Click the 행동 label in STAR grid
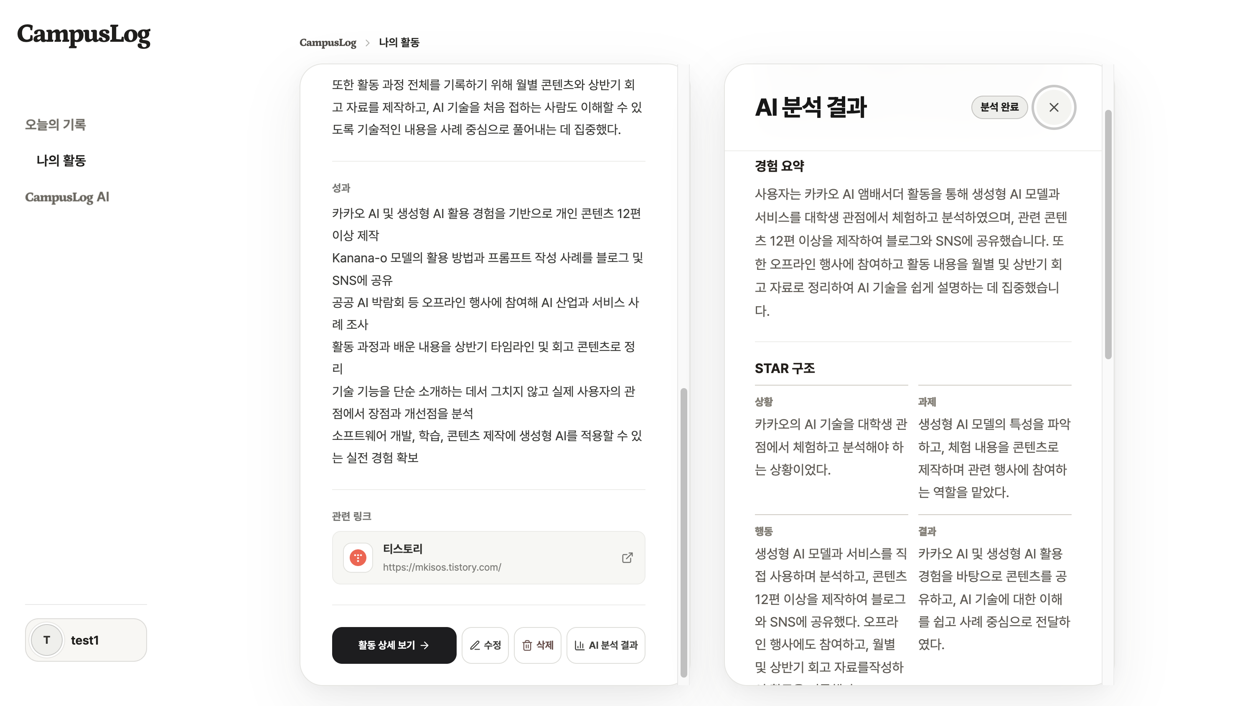 point(764,531)
